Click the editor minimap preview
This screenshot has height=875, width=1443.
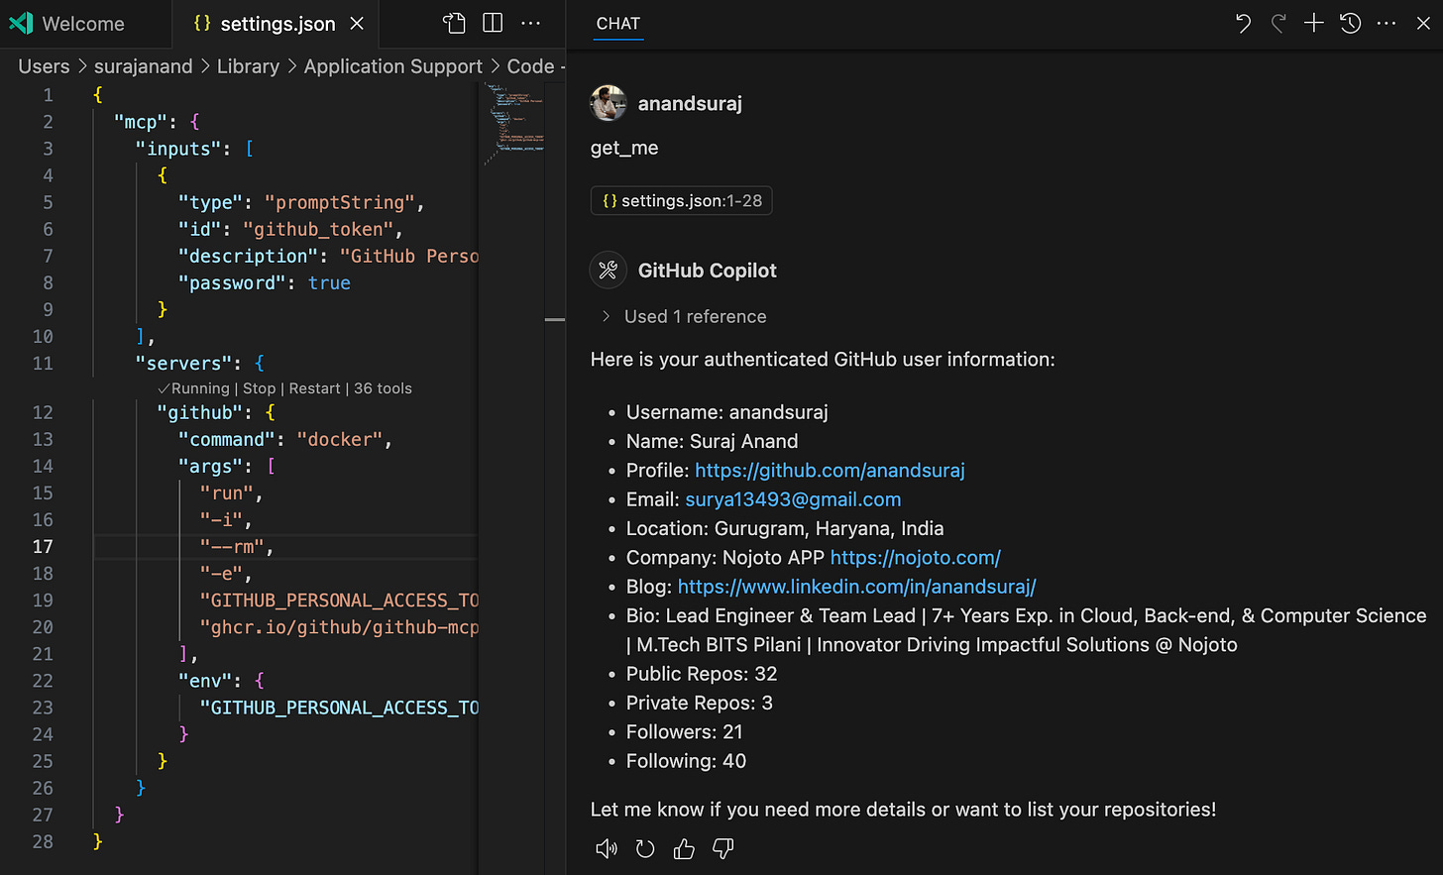click(x=513, y=122)
